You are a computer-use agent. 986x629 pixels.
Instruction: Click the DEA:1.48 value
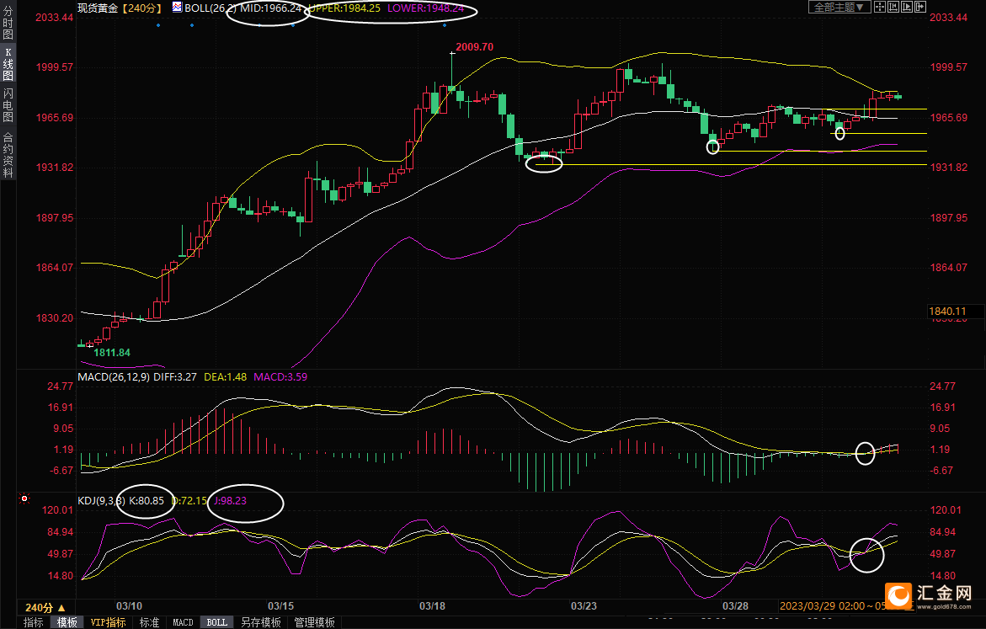coord(225,376)
